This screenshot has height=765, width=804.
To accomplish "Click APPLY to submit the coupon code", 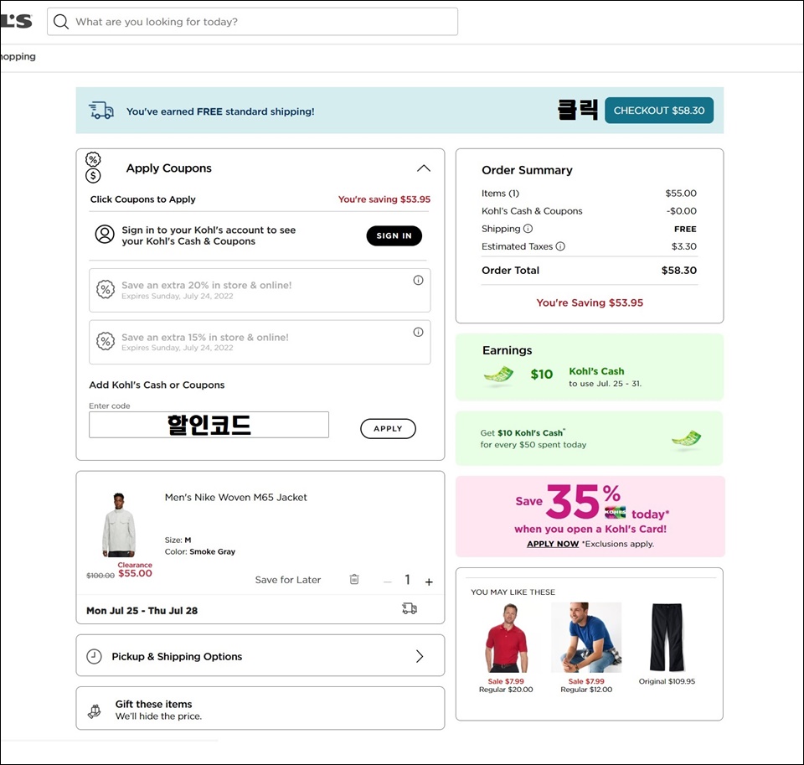I will [x=388, y=428].
